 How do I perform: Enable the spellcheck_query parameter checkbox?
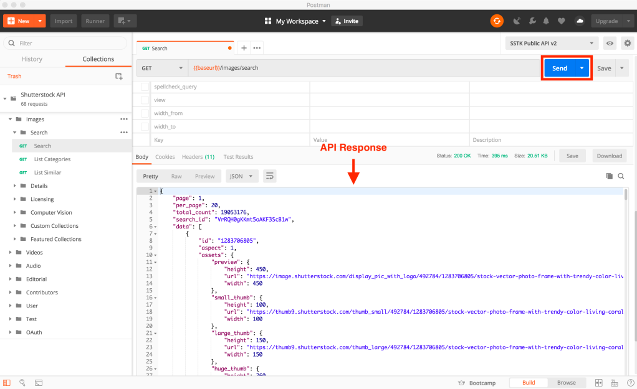[x=145, y=87]
